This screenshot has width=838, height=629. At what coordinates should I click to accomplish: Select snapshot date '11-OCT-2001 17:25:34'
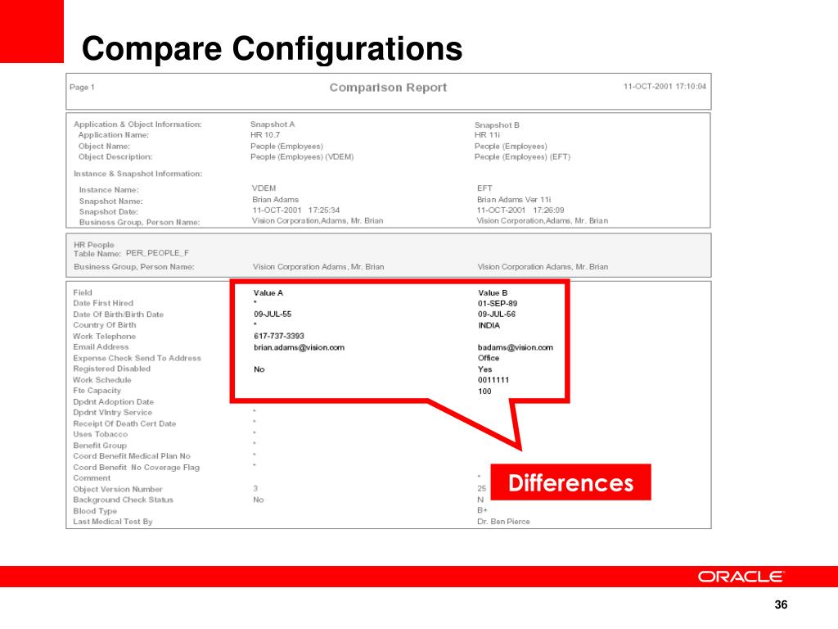296,210
